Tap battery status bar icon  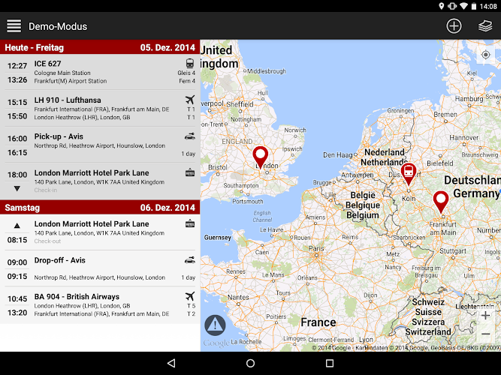(474, 6)
